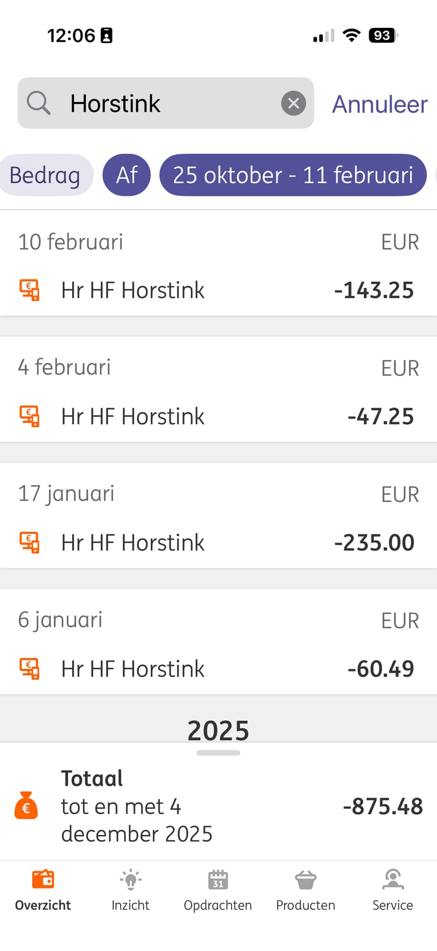Select the Hr HF Horstink transaction of 17 januari
437x951 pixels.
click(218, 542)
